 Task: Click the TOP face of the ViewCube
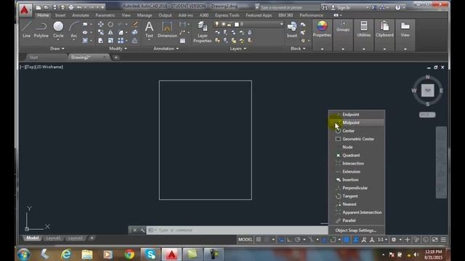pos(428,90)
